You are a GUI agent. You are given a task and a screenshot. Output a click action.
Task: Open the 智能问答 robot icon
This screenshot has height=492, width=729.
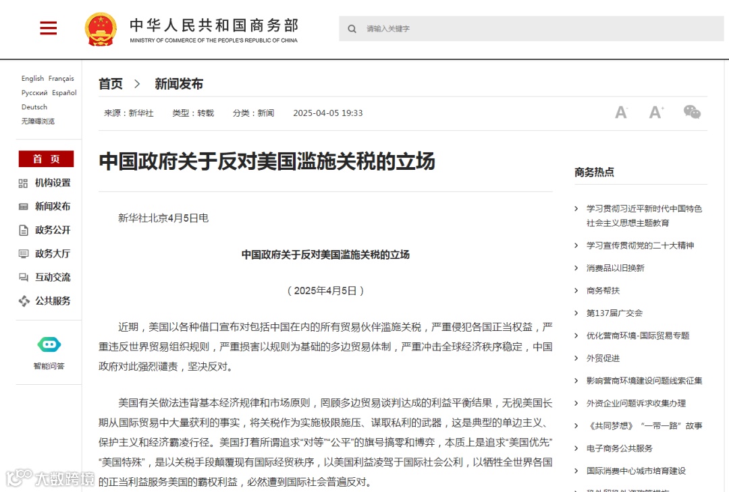click(x=49, y=345)
